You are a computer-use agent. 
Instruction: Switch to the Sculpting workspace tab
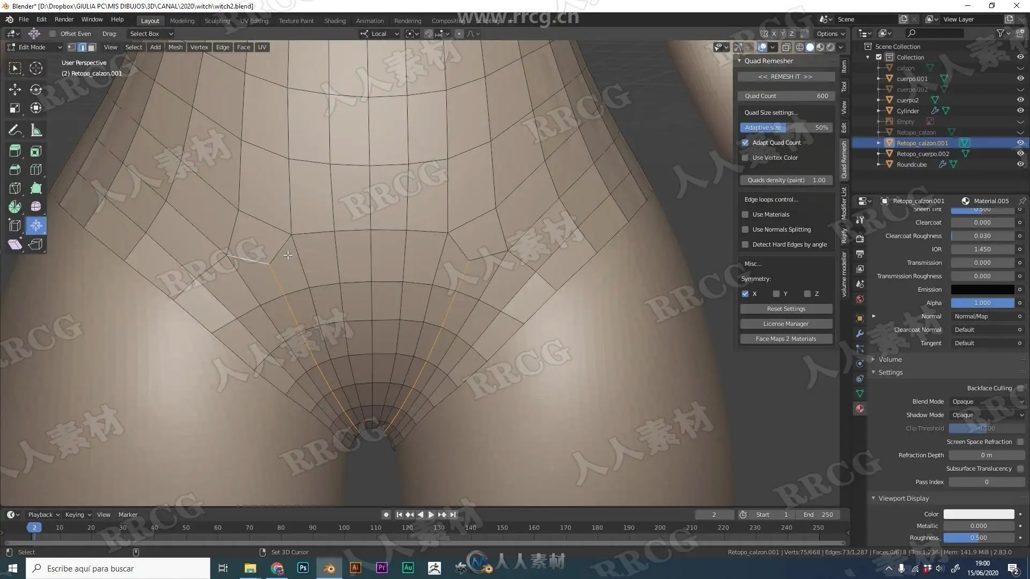(217, 20)
